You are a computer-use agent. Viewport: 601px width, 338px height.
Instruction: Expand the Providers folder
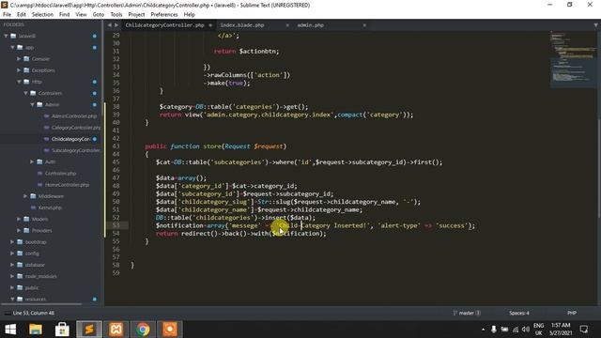click(19, 231)
